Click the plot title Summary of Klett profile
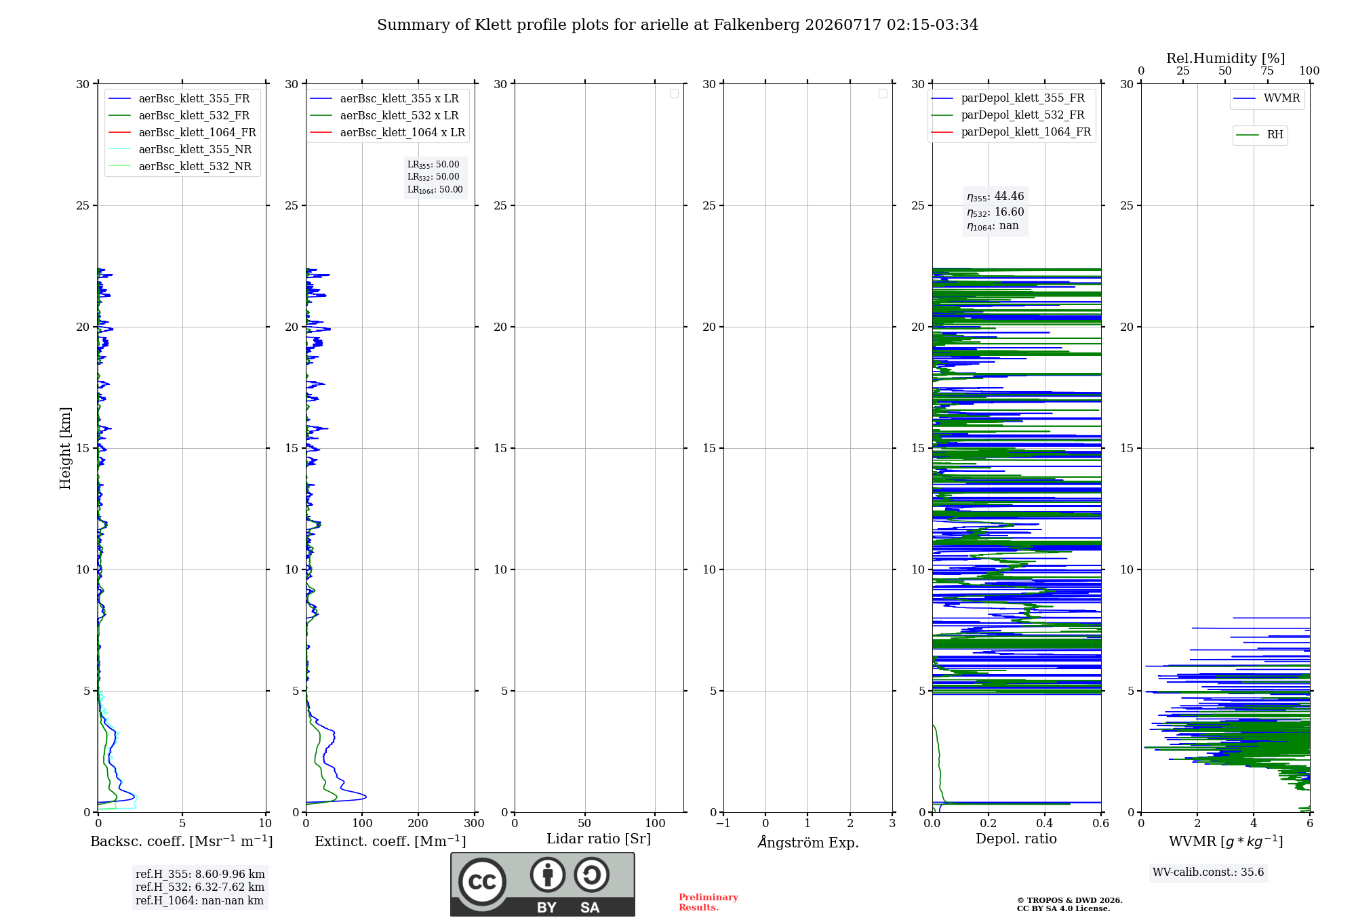This screenshot has height=922, width=1356. (x=677, y=25)
